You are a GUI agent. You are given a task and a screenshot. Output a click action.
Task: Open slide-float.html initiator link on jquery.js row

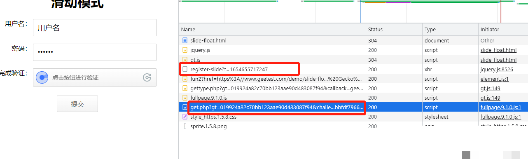(498, 50)
